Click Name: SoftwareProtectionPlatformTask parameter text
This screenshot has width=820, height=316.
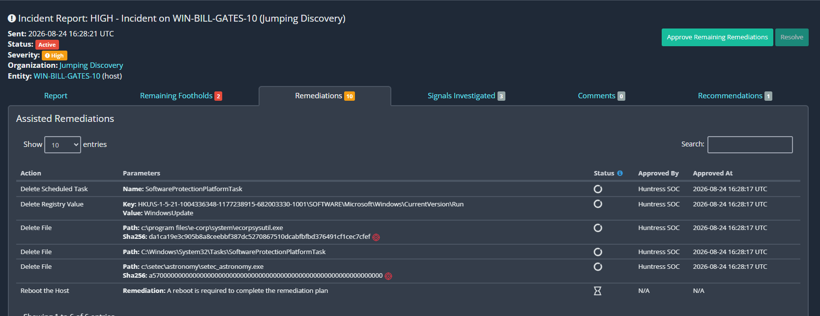tap(182, 189)
